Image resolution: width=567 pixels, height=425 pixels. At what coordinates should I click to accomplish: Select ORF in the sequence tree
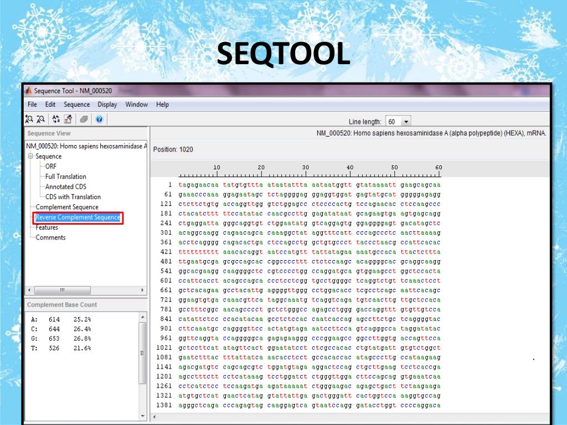coord(51,167)
